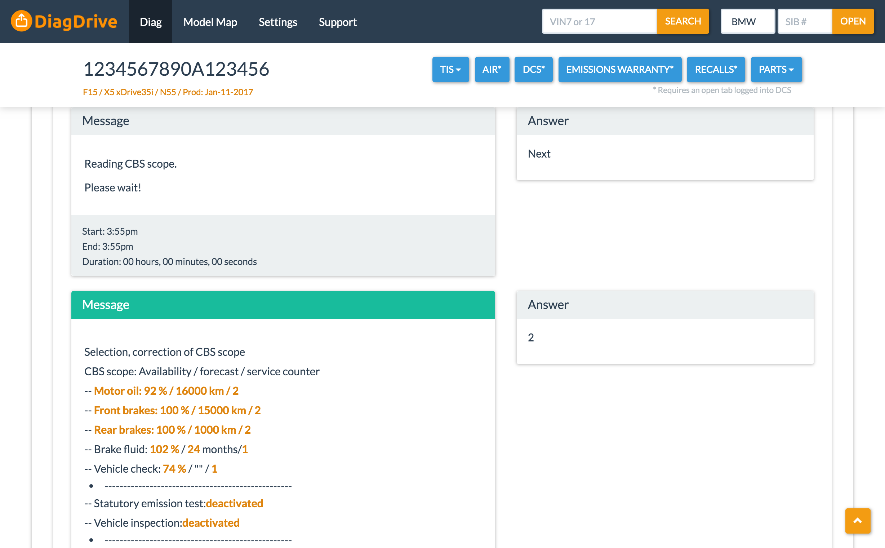Open the BMW brand selector
Image resolution: width=885 pixels, height=548 pixels.
(747, 22)
